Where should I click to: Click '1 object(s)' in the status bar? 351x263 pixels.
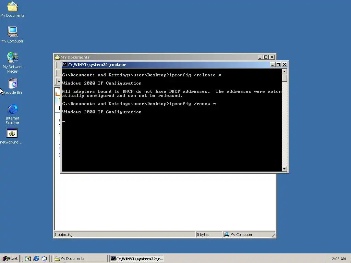tap(63, 235)
